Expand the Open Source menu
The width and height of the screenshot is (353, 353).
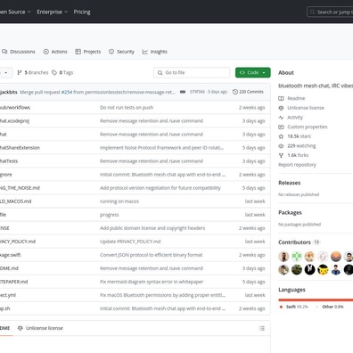[15, 12]
